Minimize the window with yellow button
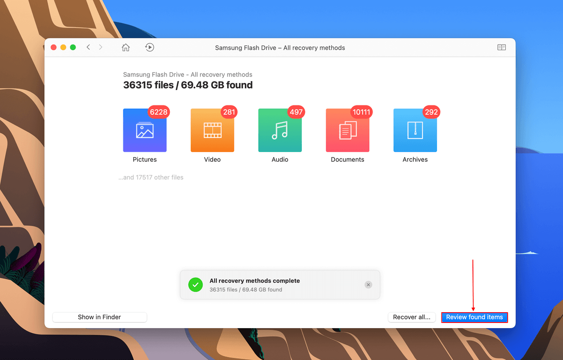Viewport: 563px width, 360px height. pyautogui.click(x=63, y=47)
